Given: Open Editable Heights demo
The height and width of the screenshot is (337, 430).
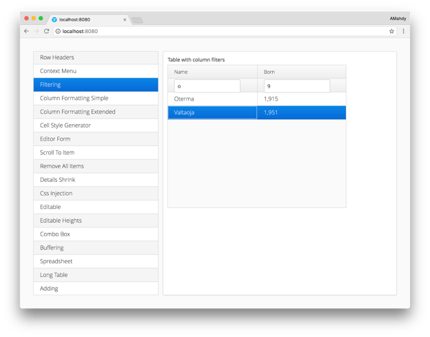Looking at the screenshot, I should 96,221.
